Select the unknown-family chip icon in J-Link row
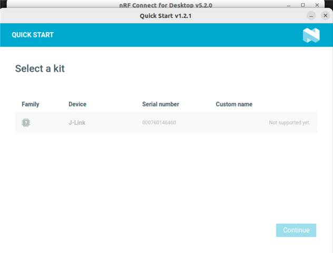The image size is (333, 253). pyautogui.click(x=26, y=123)
